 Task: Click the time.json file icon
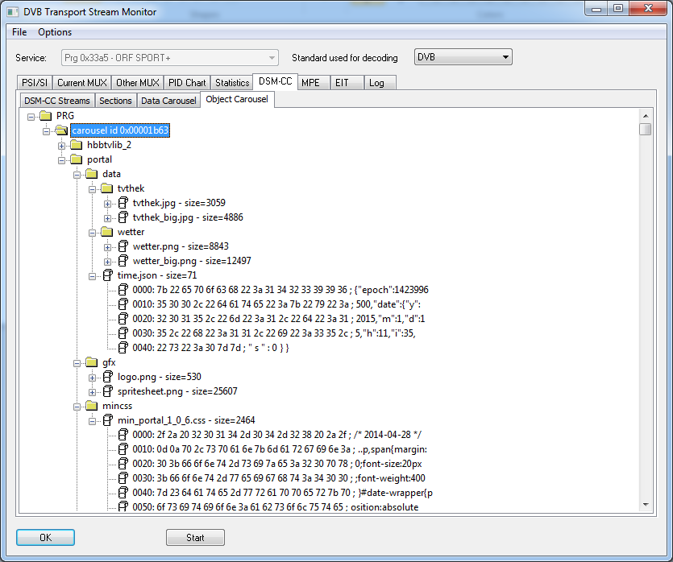(108, 275)
